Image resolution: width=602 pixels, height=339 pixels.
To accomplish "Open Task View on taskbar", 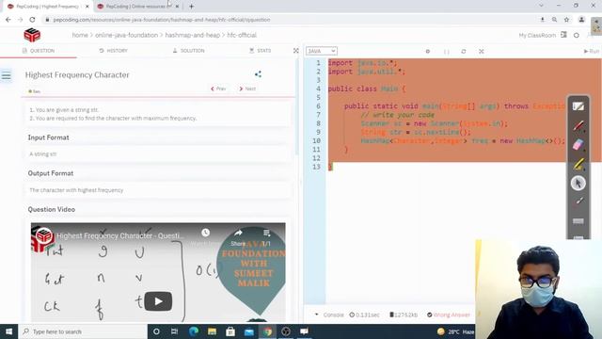I will click(x=174, y=331).
